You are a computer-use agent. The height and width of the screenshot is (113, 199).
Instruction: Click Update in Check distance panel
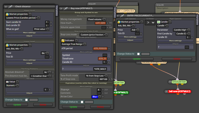coord(17,105)
